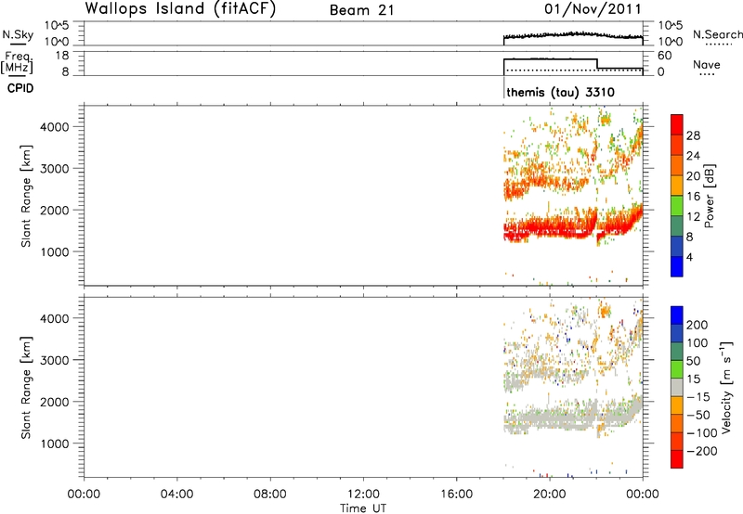Click the blue swatch near Power 4
The height and width of the screenshot is (514, 743).
(677, 266)
